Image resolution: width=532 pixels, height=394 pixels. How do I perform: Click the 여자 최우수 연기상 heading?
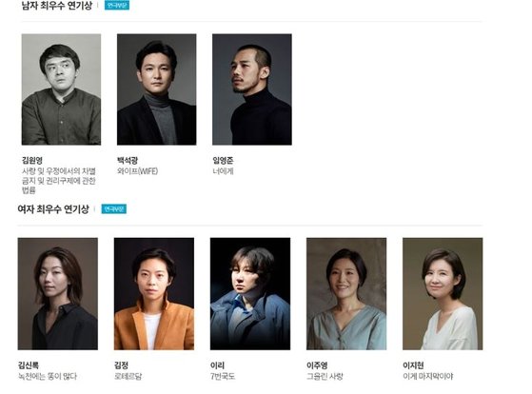point(53,209)
